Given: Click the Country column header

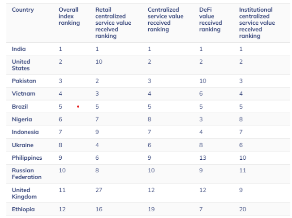Looking at the screenshot, I should (23, 10).
